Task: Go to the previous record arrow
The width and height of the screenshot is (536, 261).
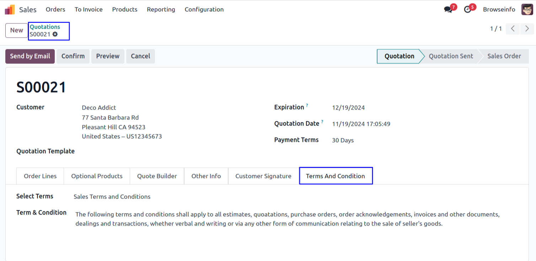Action: (x=513, y=29)
